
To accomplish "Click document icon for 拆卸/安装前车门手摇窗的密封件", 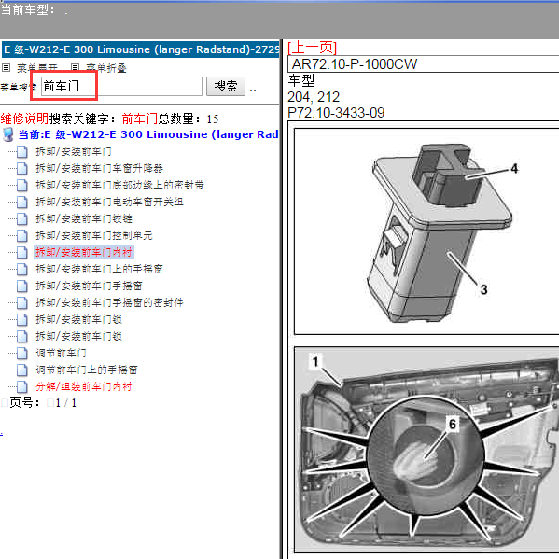I will pos(22,302).
